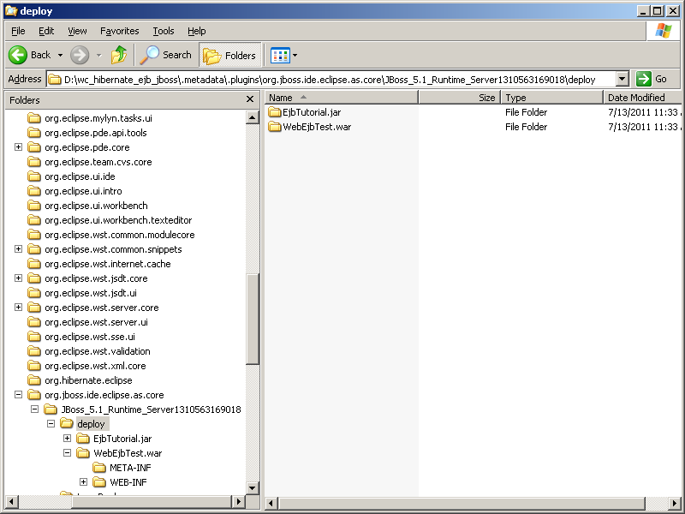The image size is (685, 514).
Task: Select WEB-INF folder icon in tree
Action: click(99, 482)
